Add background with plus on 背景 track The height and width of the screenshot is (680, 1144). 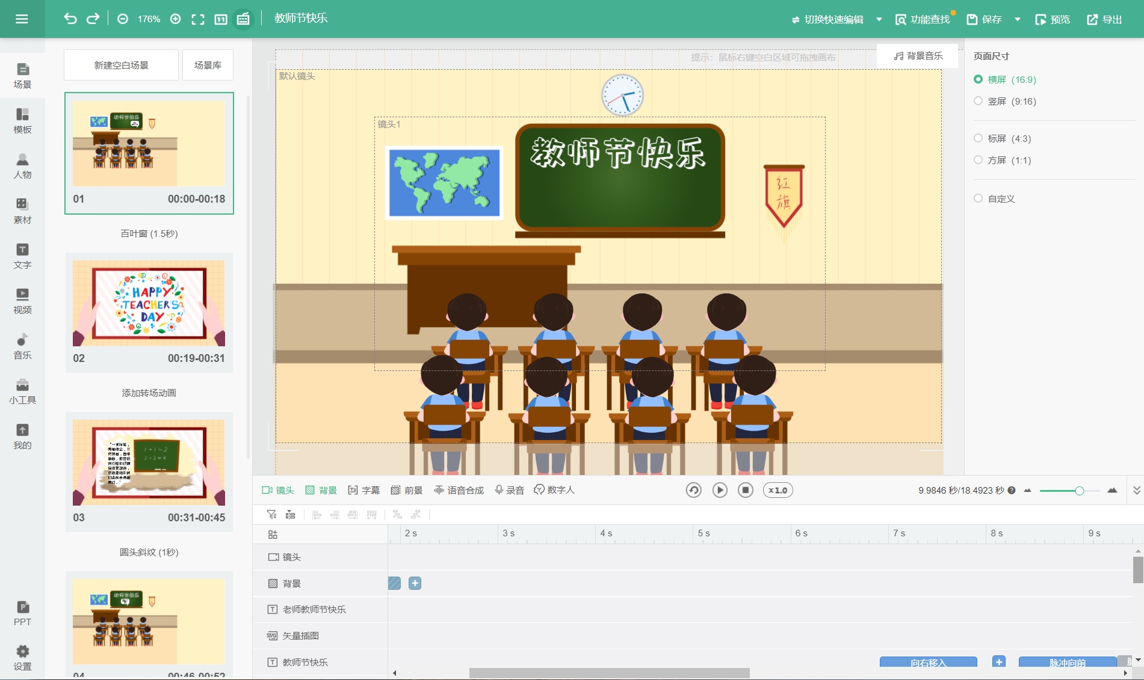click(415, 583)
